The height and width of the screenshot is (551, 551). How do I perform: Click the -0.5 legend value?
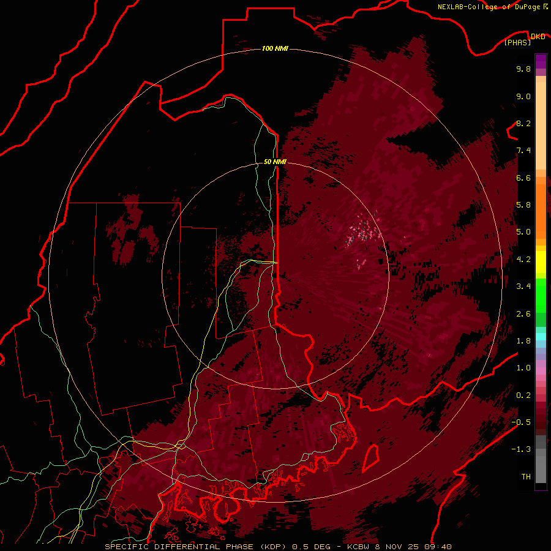pos(521,422)
